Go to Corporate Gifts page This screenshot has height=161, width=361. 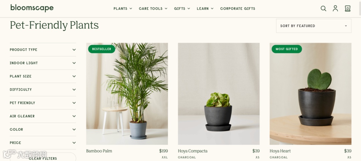tap(238, 8)
